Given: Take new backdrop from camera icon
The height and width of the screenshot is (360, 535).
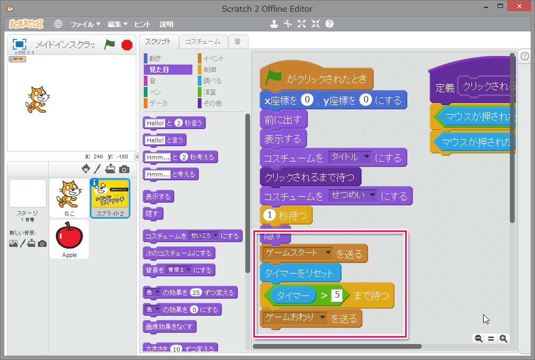Looking at the screenshot, I should [x=42, y=244].
